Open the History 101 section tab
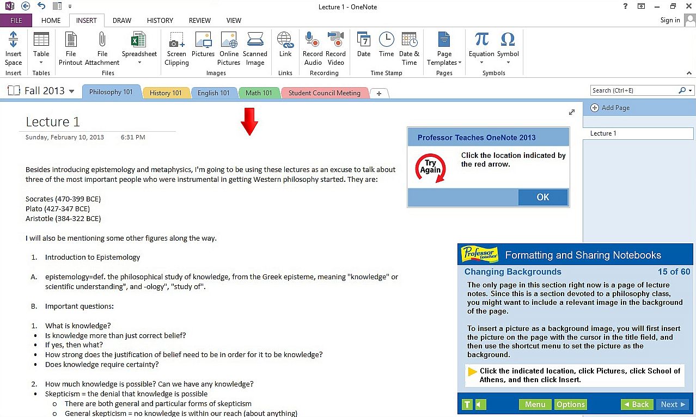 coord(166,93)
